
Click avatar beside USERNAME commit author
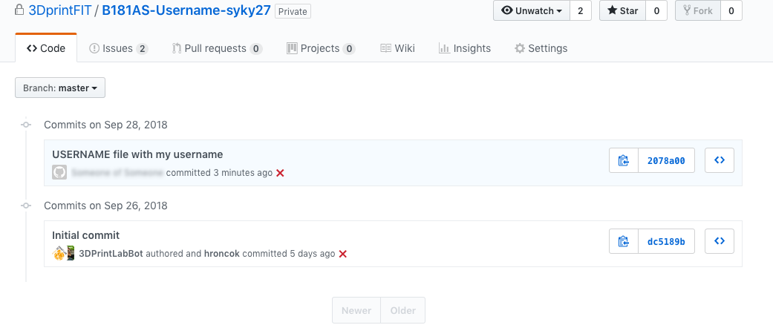[59, 172]
